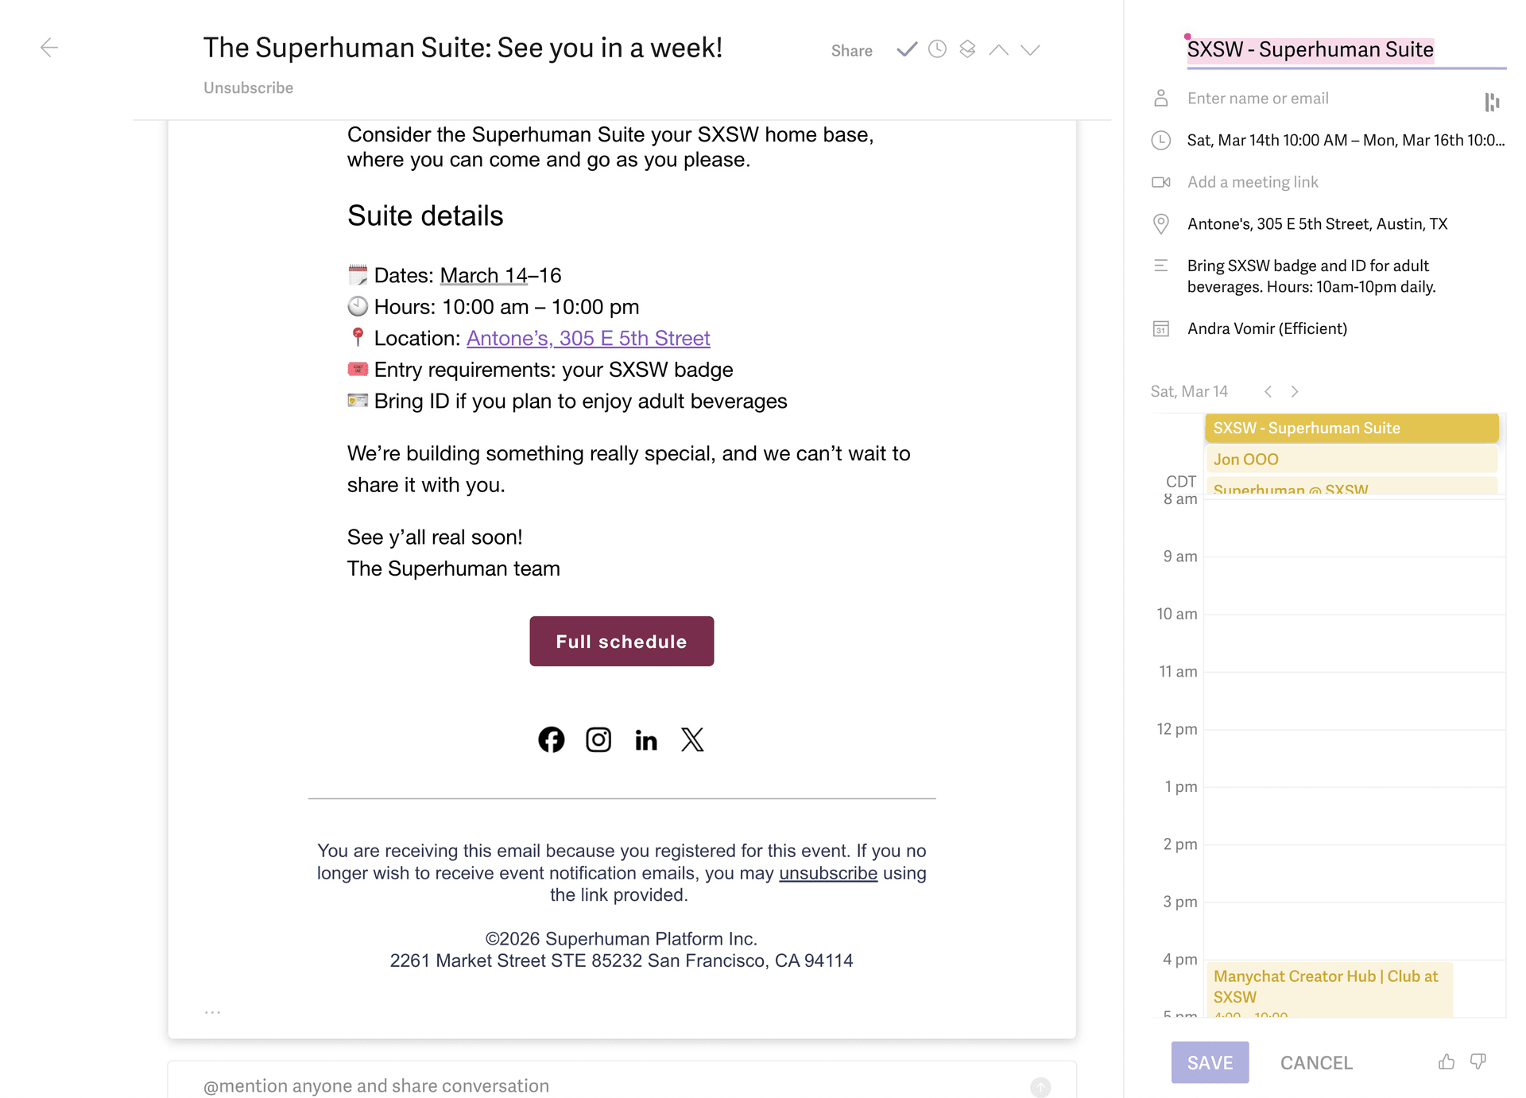
Task: Save the SXSW Superhuman Suite event
Action: coord(1209,1061)
